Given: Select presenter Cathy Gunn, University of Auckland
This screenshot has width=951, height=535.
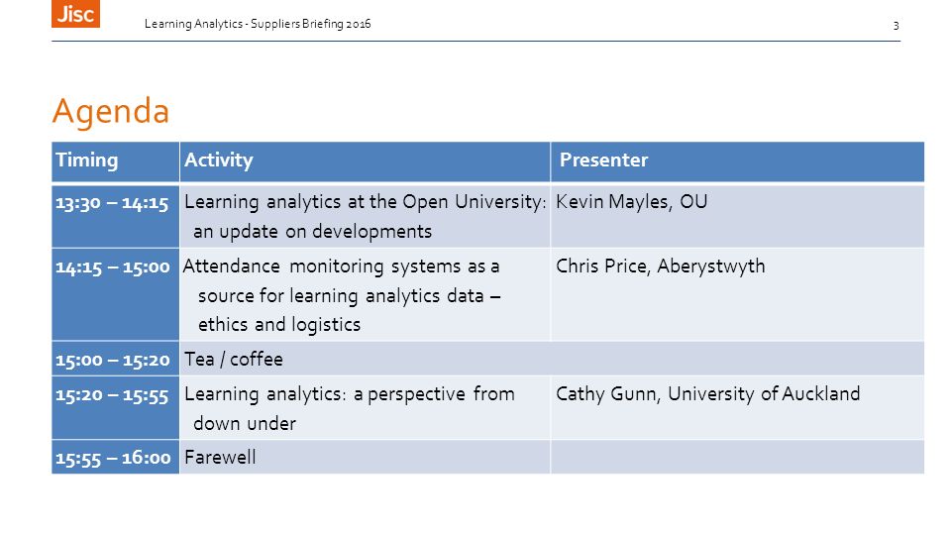Looking at the screenshot, I should [x=707, y=393].
